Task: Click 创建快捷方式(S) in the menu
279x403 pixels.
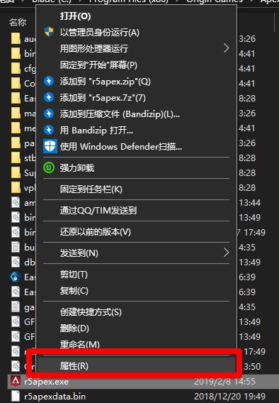Action: pyautogui.click(x=91, y=311)
